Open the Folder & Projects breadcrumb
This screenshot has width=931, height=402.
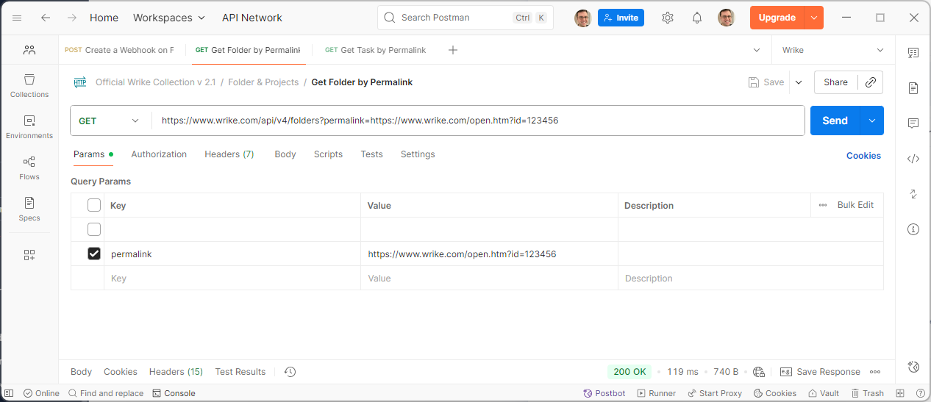[x=263, y=82]
